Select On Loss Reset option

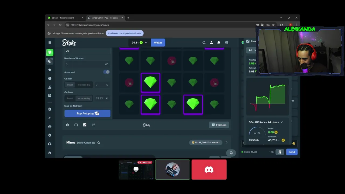click(x=70, y=98)
